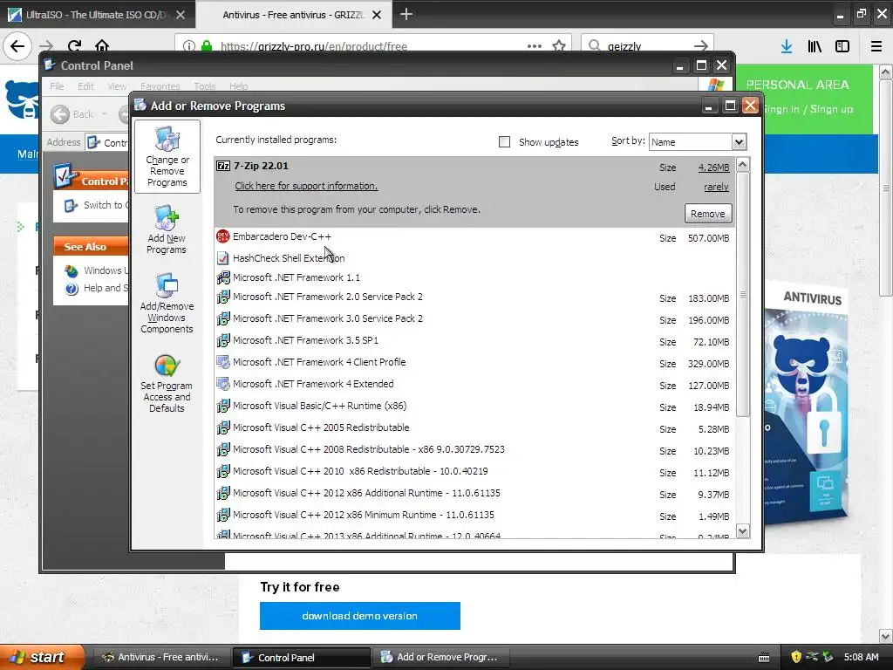Open Firefox downloads arrow icon
Image resolution: width=893 pixels, height=670 pixels.
point(787,46)
